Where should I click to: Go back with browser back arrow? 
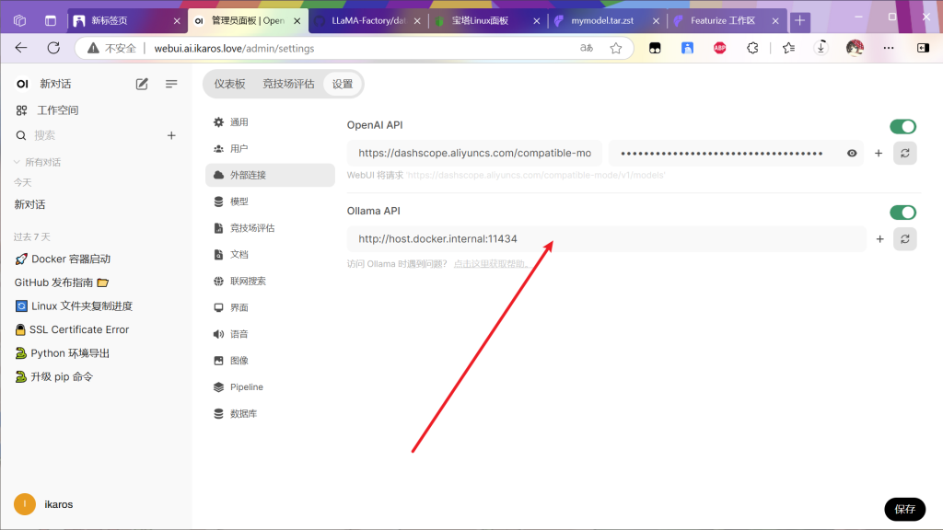tap(21, 48)
